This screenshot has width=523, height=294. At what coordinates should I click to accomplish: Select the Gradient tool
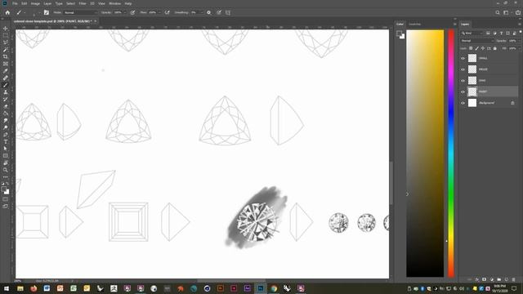tap(6, 114)
